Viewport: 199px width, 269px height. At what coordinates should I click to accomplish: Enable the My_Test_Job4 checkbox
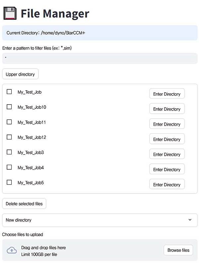9,167
